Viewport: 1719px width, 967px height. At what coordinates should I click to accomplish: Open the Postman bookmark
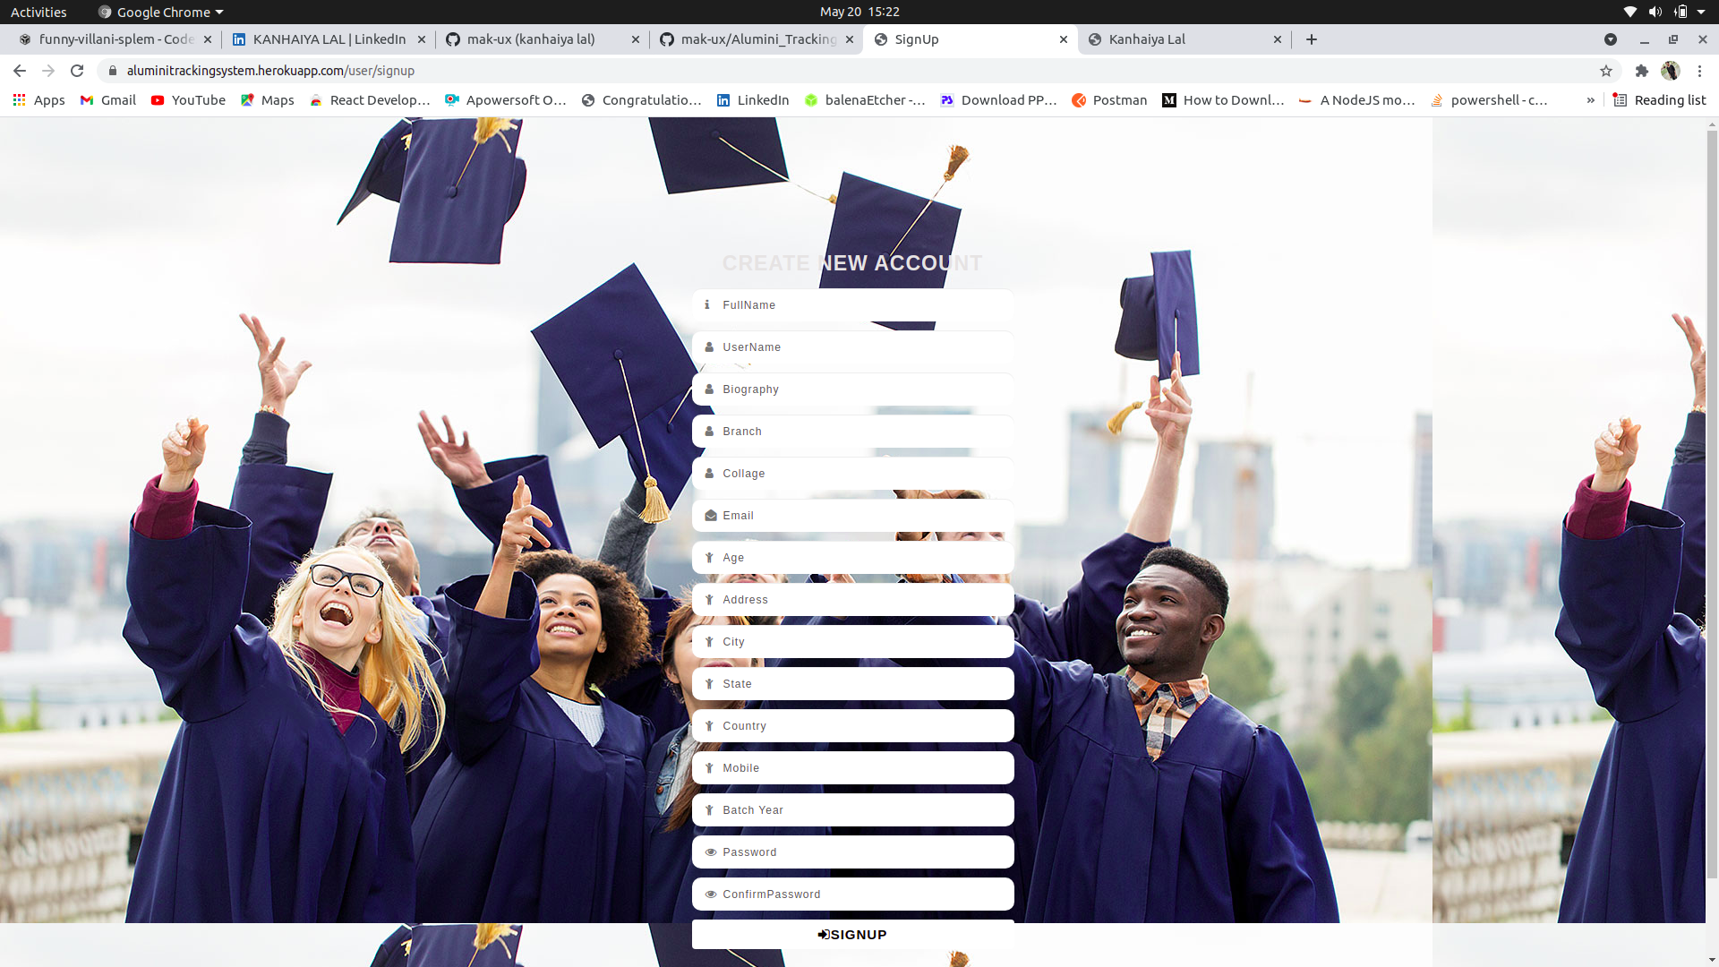[1109, 100]
